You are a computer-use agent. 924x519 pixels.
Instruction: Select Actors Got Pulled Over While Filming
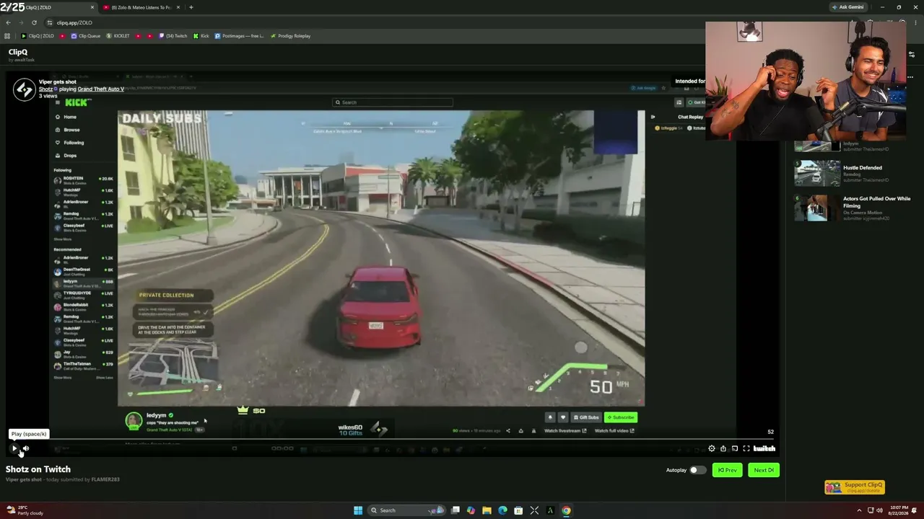pyautogui.click(x=876, y=202)
